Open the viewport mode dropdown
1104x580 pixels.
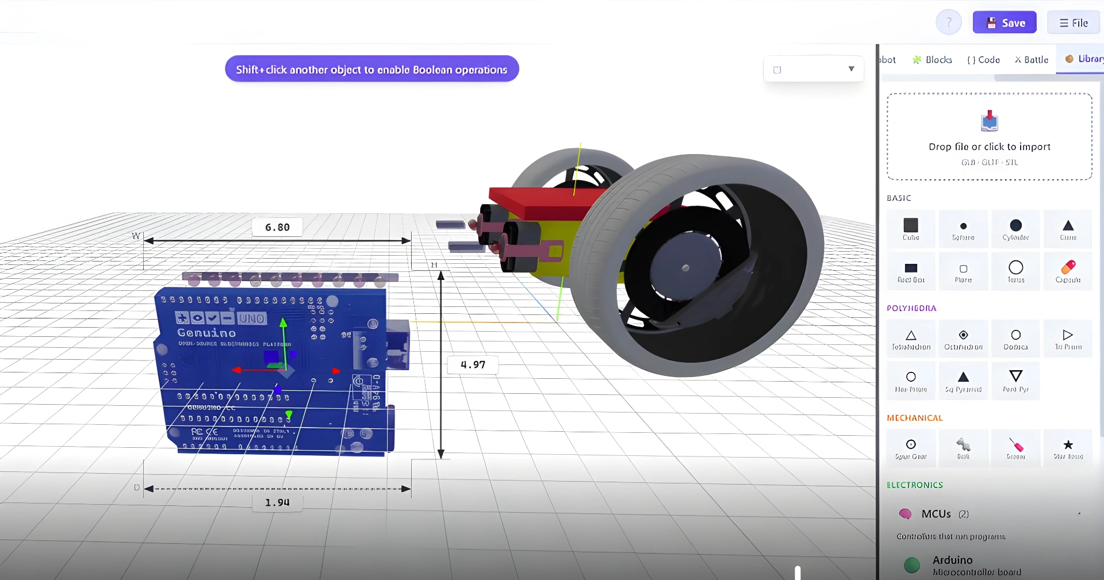point(814,69)
